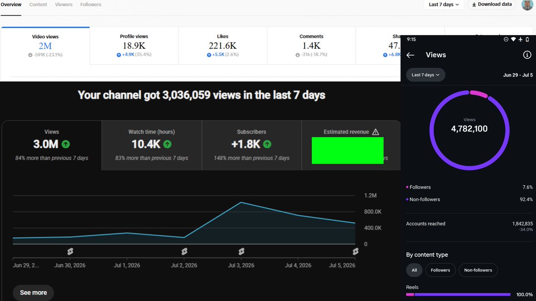Image resolution: width=536 pixels, height=301 pixels.
Task: Open the Overview analytics tab
Action: (11, 4)
